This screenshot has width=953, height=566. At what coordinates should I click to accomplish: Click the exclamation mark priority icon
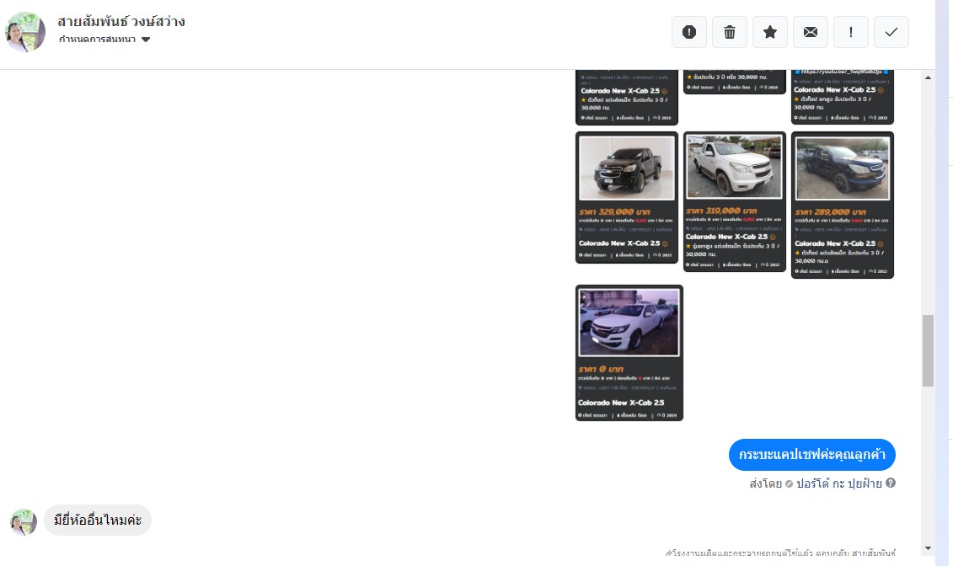(851, 32)
